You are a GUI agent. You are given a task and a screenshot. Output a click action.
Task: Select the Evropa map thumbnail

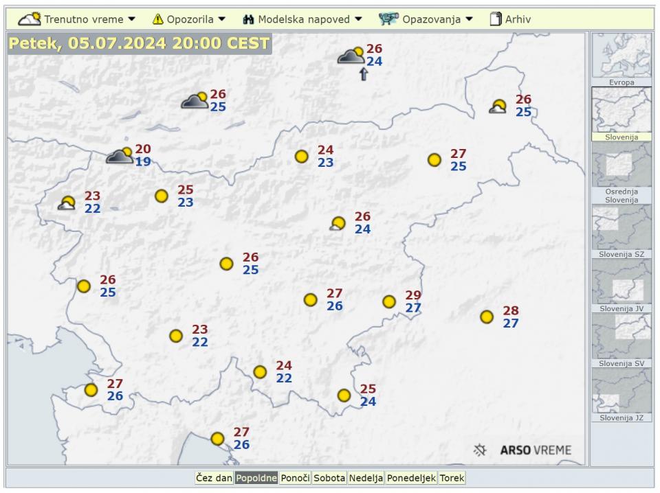621,59
